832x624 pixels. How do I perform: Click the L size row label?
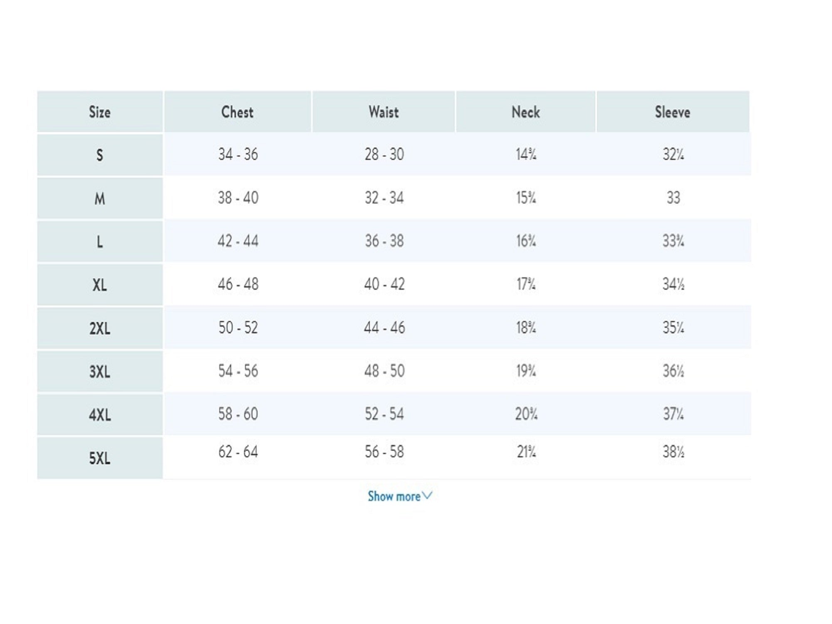(x=100, y=242)
